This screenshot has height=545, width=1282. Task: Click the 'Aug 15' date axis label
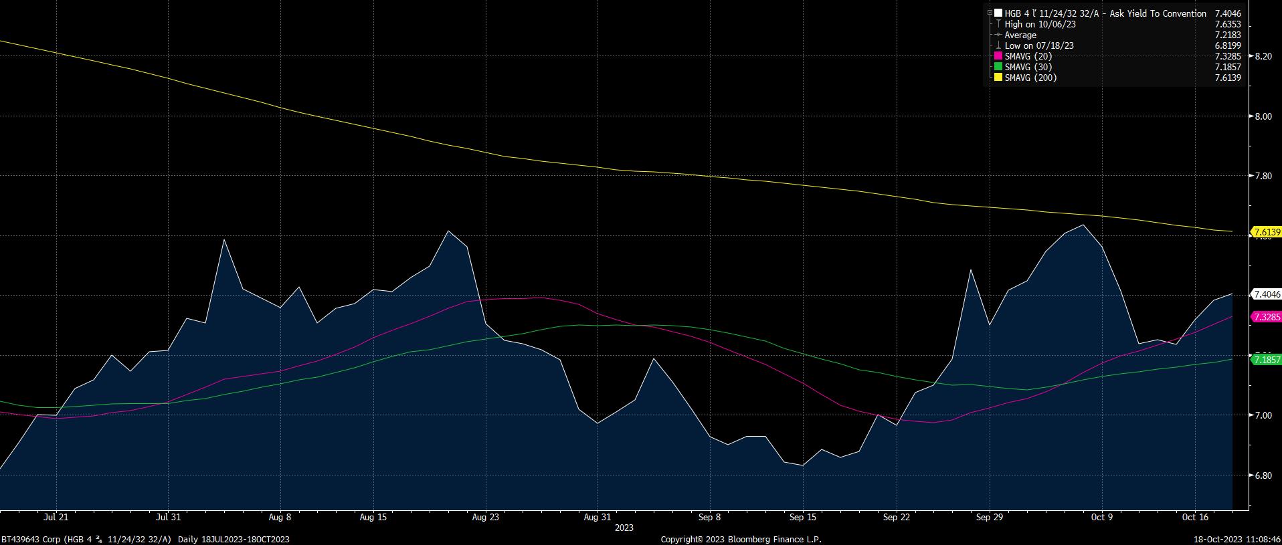click(x=373, y=517)
